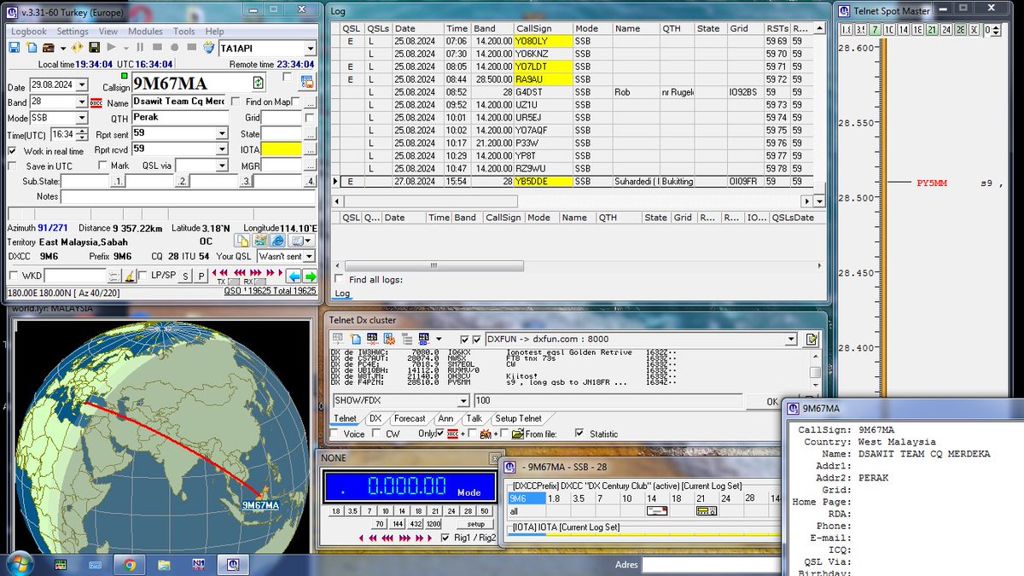
Task: Click the new page icon in Telnet Dx cluster
Action: click(x=355, y=339)
